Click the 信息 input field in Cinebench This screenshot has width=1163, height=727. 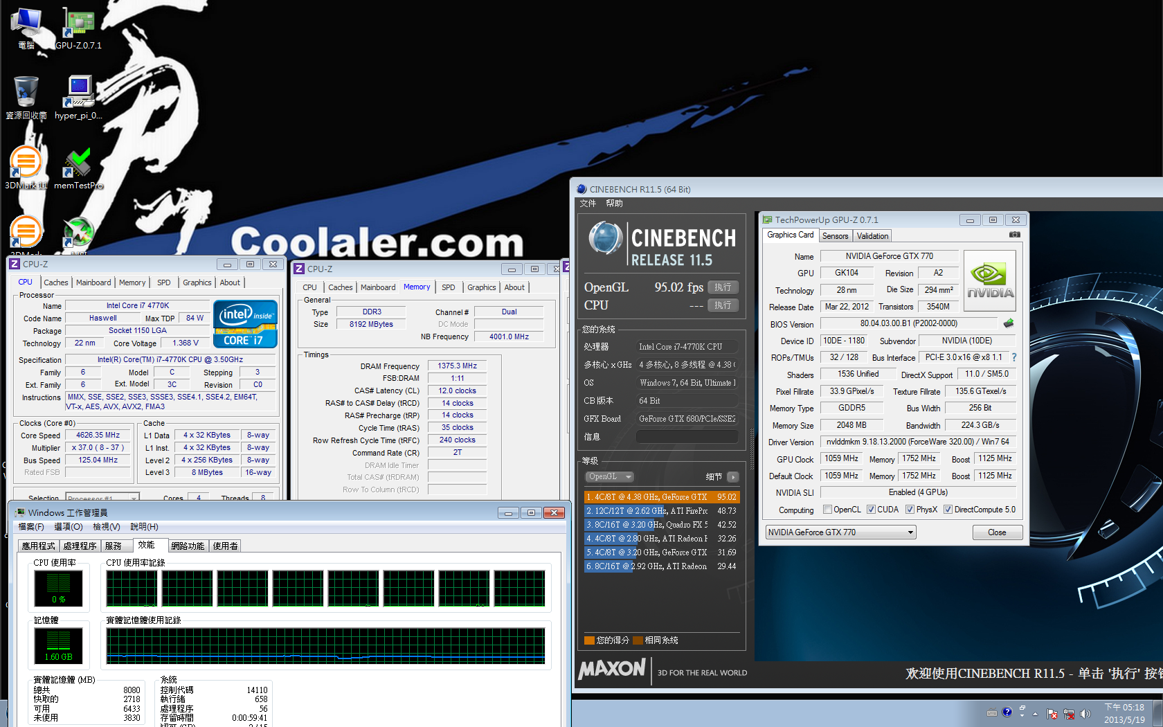click(687, 437)
